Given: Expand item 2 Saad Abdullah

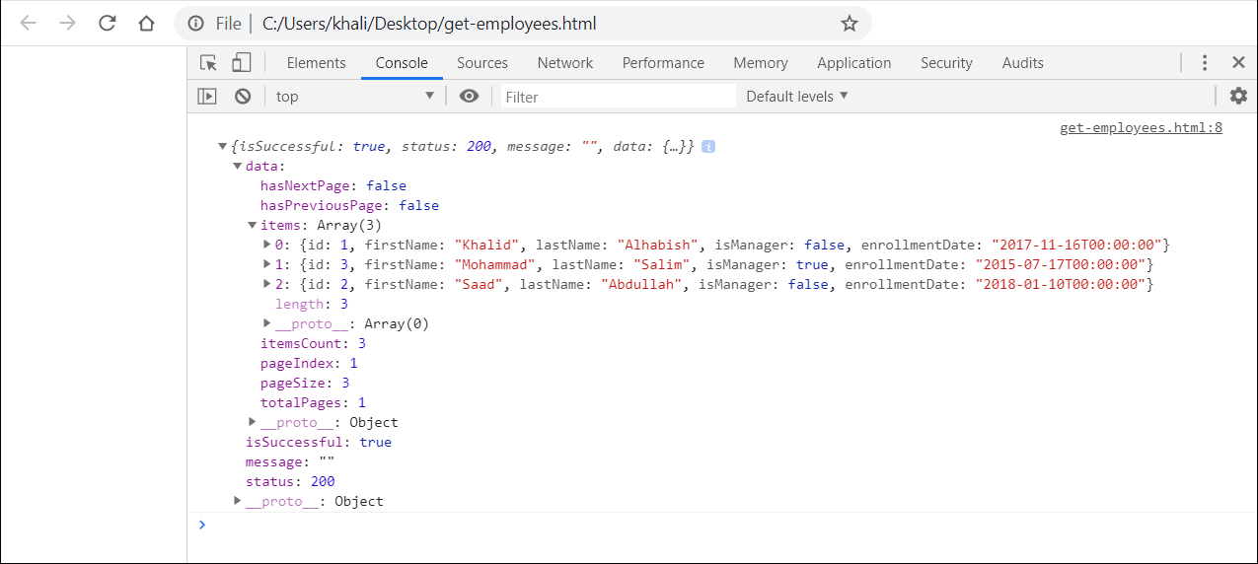Looking at the screenshot, I should (x=267, y=284).
